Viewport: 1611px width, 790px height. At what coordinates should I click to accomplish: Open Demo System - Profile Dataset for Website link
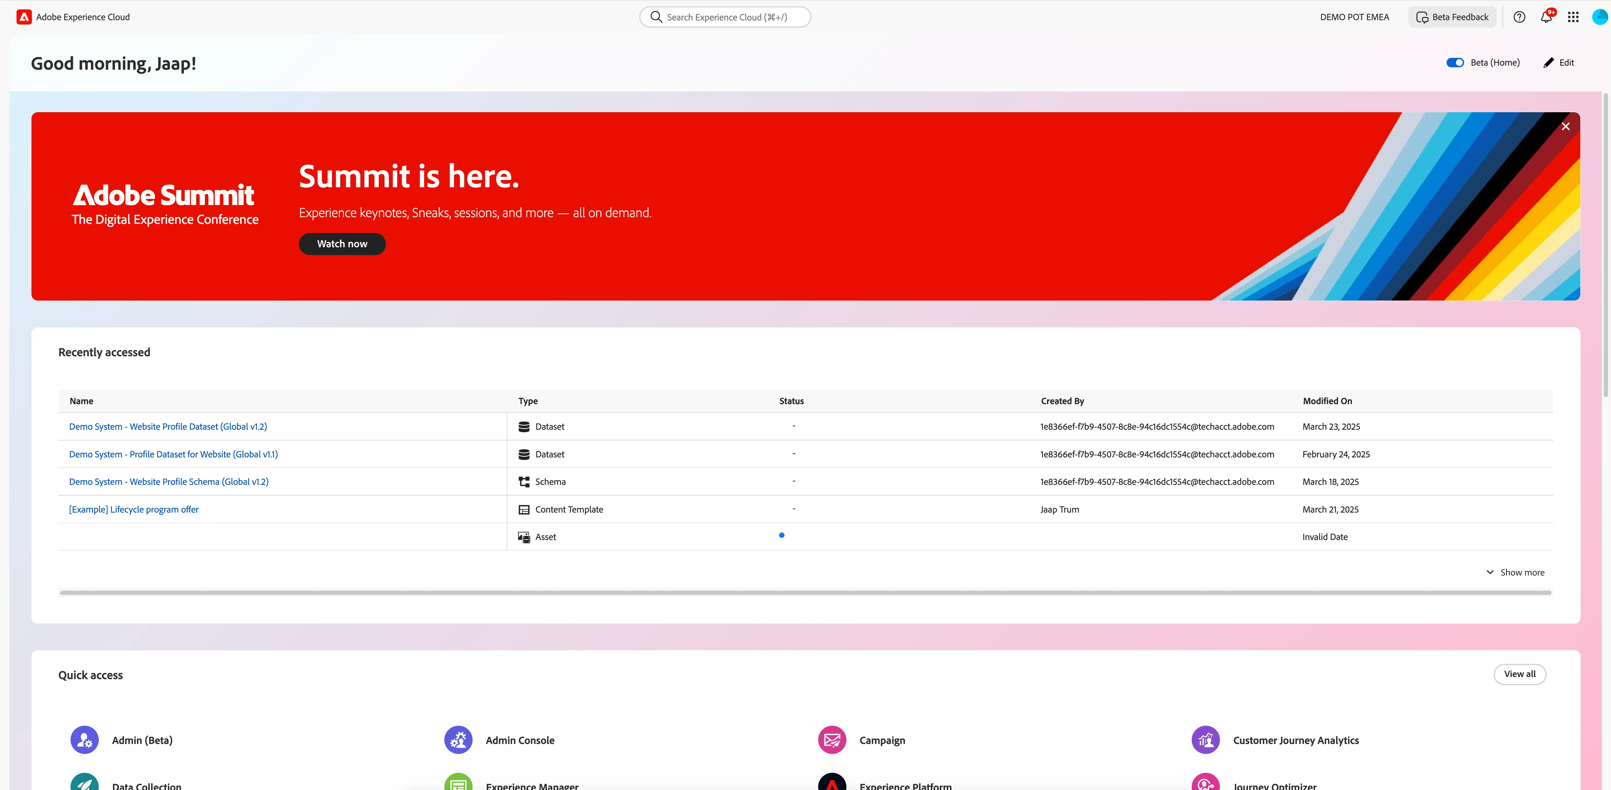tap(173, 454)
